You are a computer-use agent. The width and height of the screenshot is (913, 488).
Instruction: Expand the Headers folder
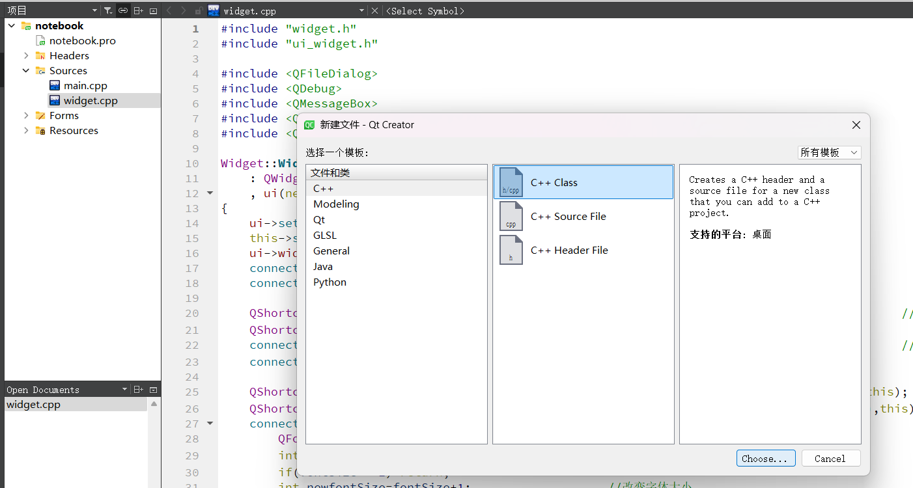[26, 55]
